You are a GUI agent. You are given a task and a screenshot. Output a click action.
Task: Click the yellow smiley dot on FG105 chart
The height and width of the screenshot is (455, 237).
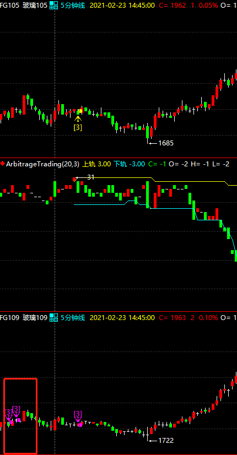tap(80, 111)
